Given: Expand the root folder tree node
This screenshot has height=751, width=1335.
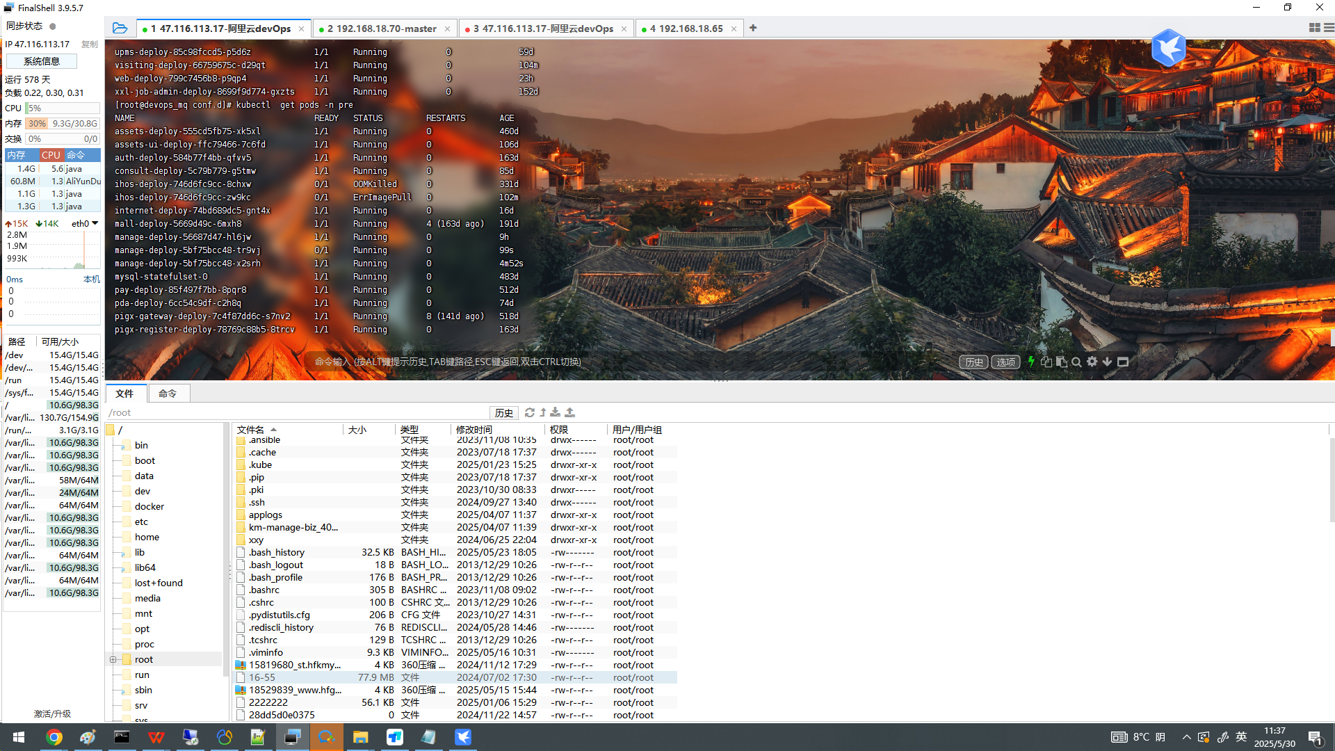Looking at the screenshot, I should (113, 659).
